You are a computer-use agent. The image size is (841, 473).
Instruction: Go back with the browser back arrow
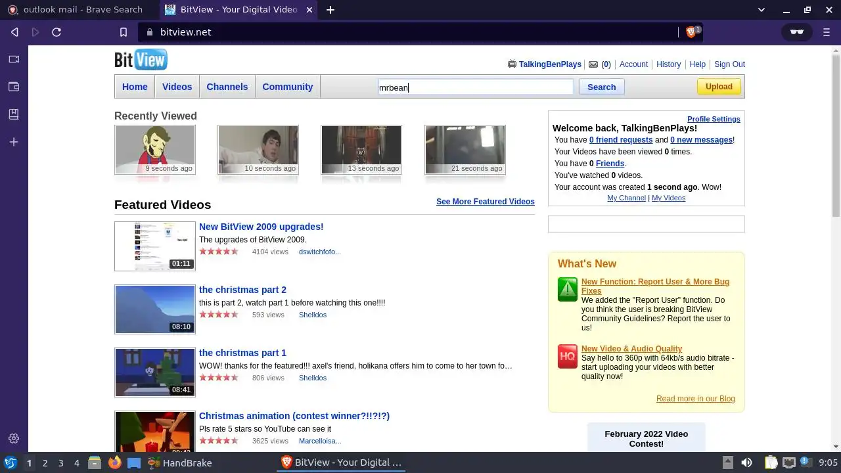14,32
